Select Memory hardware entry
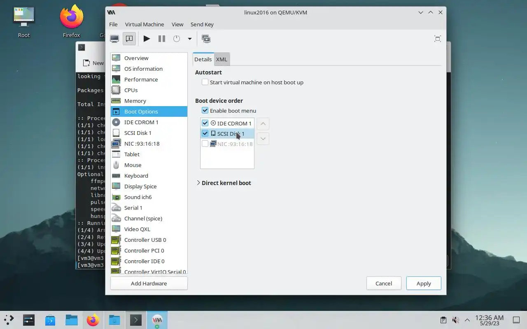This screenshot has height=329, width=527. [149, 101]
